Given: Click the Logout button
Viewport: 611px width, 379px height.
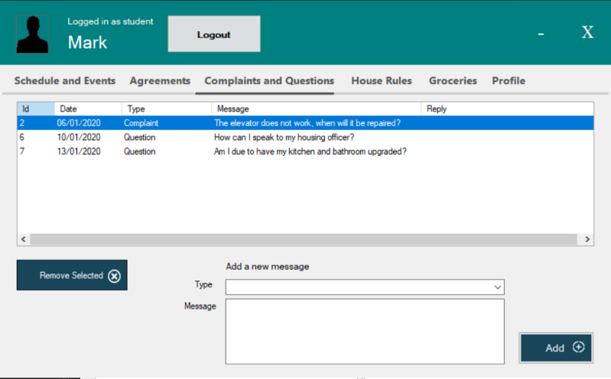Looking at the screenshot, I should coord(214,34).
